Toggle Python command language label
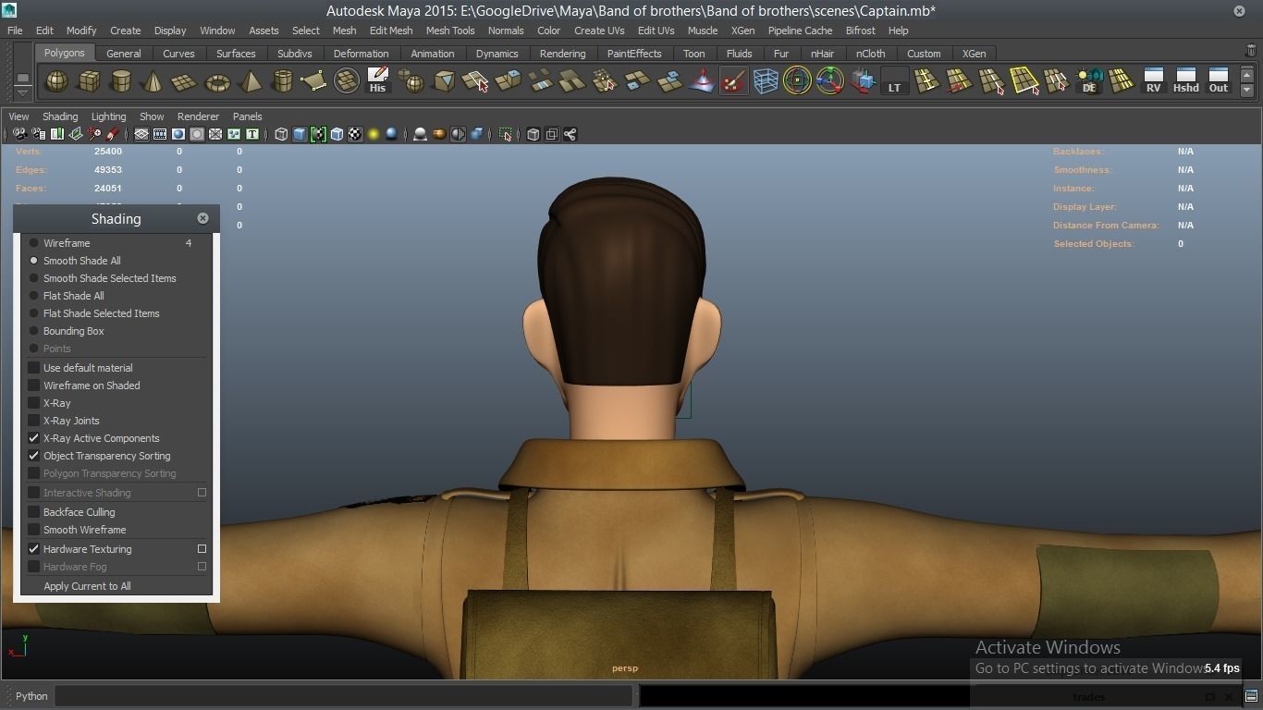1263x710 pixels. 31,696
